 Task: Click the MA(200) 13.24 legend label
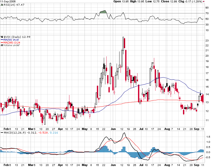click(x=11, y=42)
